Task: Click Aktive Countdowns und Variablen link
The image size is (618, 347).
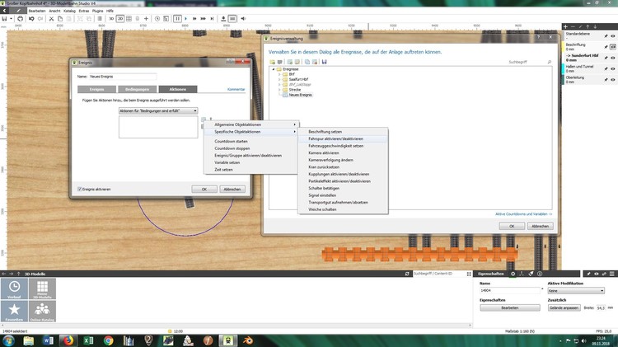Action: 523,214
